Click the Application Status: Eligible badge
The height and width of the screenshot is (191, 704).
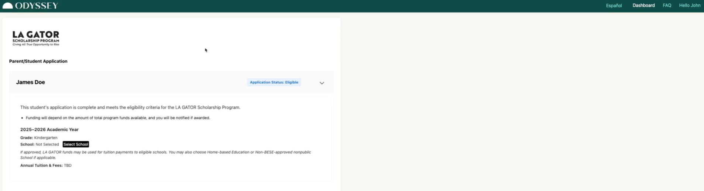274,82
